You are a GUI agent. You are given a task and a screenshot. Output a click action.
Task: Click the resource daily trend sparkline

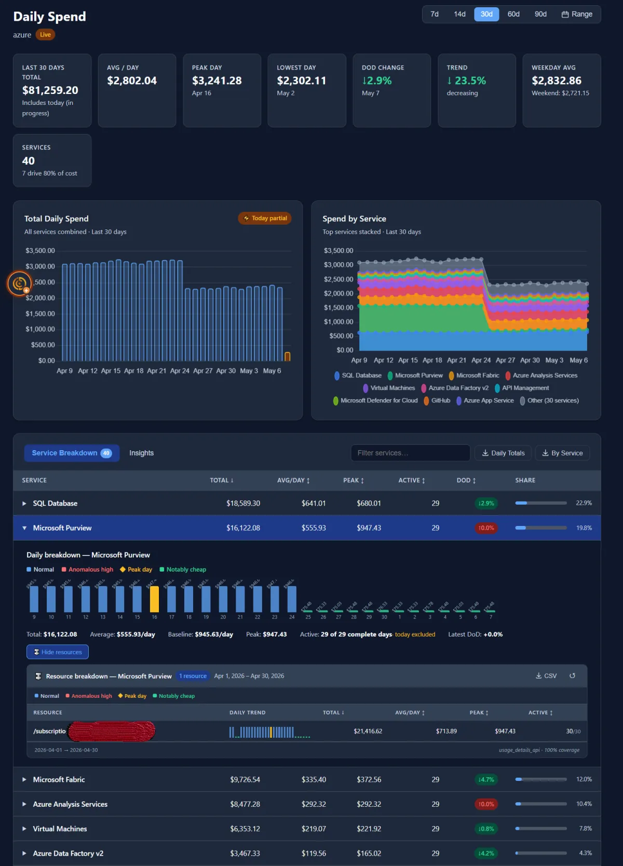tap(269, 732)
